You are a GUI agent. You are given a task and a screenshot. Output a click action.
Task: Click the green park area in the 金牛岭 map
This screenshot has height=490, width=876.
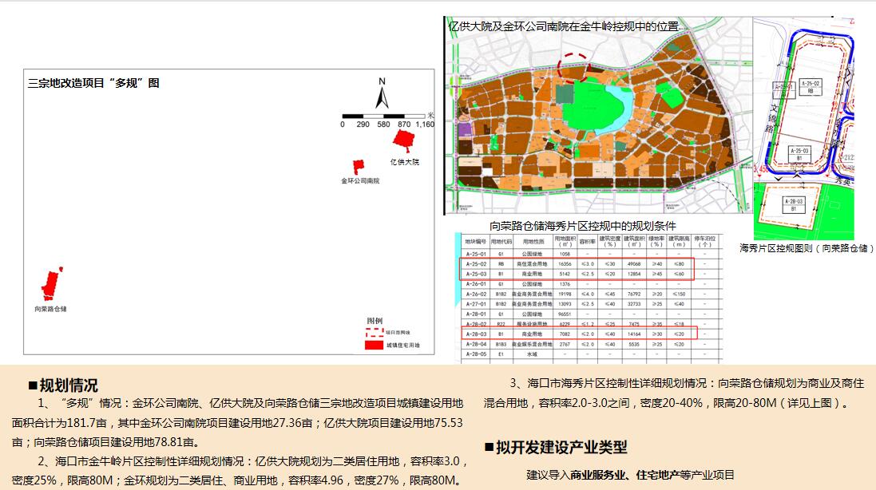593,106
